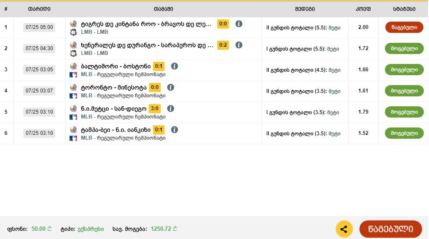Click 0:0 score beside ტორონტო - მინესოტა
The image size is (429, 239).
click(155, 87)
